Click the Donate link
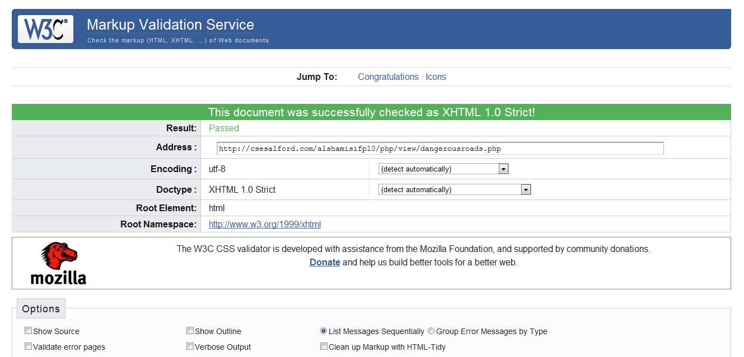744x357 pixels. (325, 263)
